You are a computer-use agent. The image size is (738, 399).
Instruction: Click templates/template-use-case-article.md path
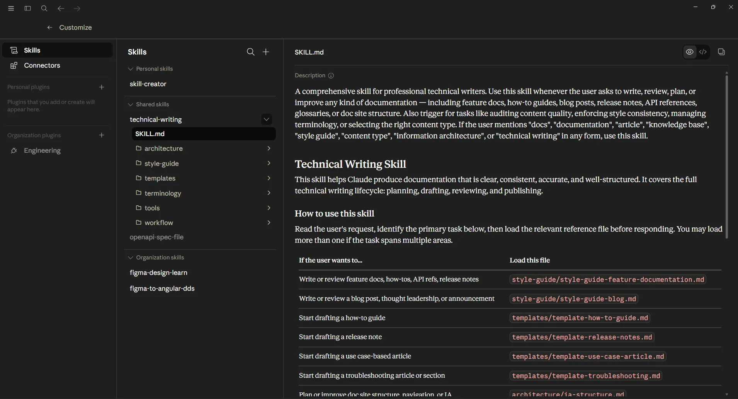[x=588, y=356]
